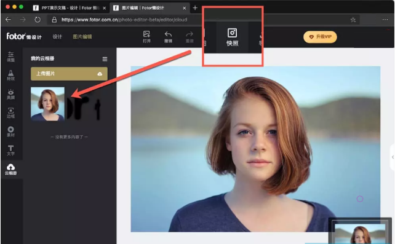
Task: Switch to the 图片编辑 tab
Action: (x=82, y=37)
